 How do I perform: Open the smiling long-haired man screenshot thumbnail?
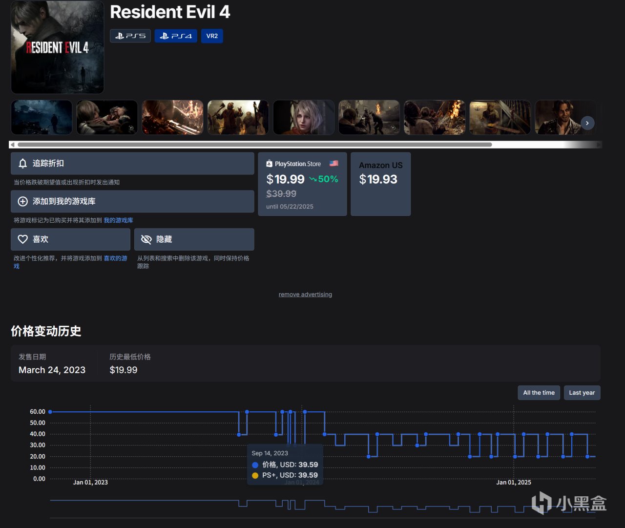click(565, 117)
